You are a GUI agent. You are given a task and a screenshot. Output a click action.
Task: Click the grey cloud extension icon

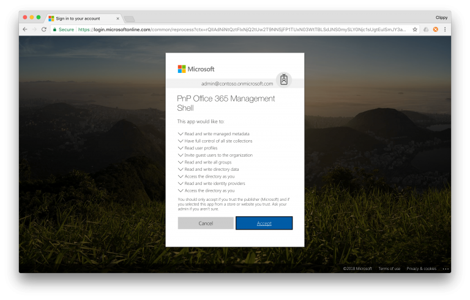(426, 29)
